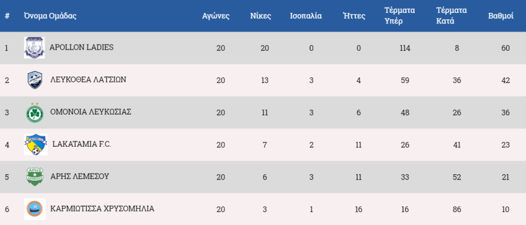Click the Ομόνοια Λευκωσίας clover logo
The image size is (526, 225).
coord(34,112)
